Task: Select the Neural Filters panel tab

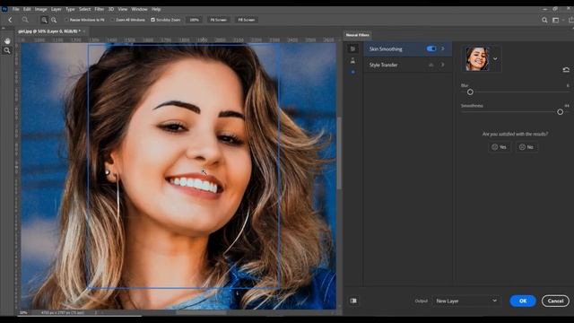Action: pyautogui.click(x=357, y=35)
